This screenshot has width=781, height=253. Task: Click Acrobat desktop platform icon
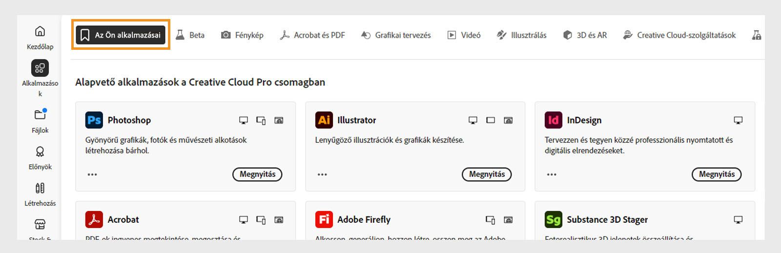click(243, 220)
